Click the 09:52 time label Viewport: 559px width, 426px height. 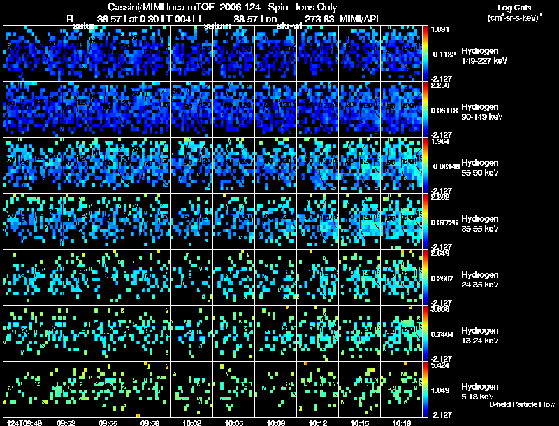pos(66,423)
